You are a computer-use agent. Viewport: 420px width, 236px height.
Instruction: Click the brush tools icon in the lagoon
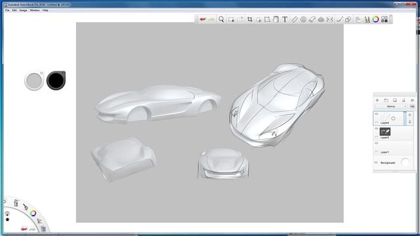click(26, 207)
